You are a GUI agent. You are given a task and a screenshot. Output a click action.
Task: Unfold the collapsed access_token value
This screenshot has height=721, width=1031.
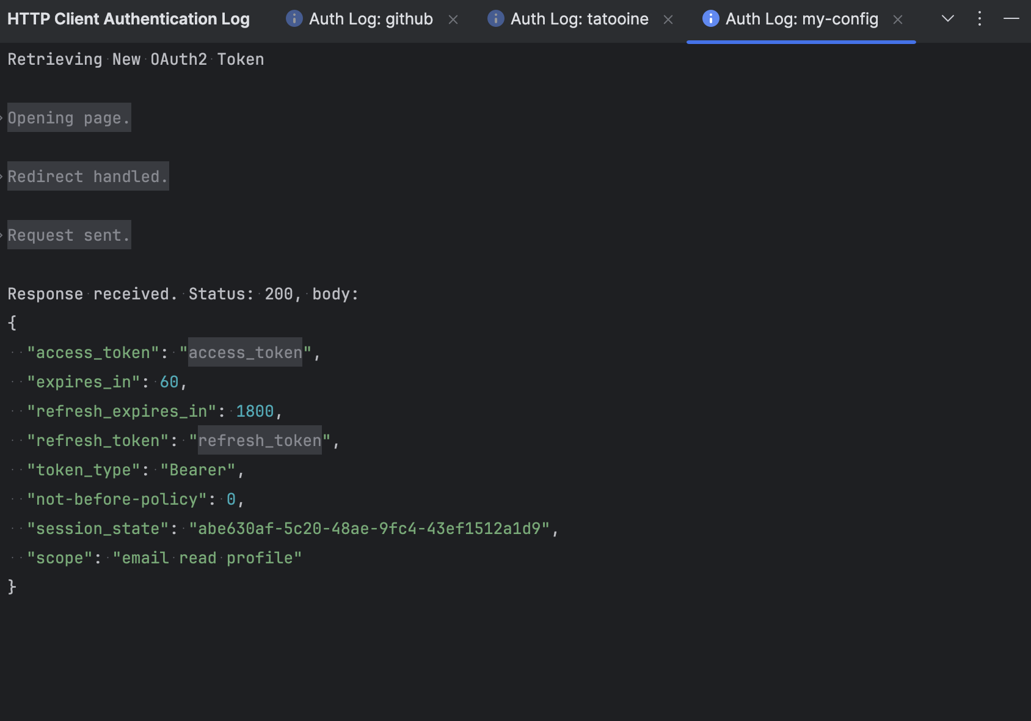coord(244,353)
